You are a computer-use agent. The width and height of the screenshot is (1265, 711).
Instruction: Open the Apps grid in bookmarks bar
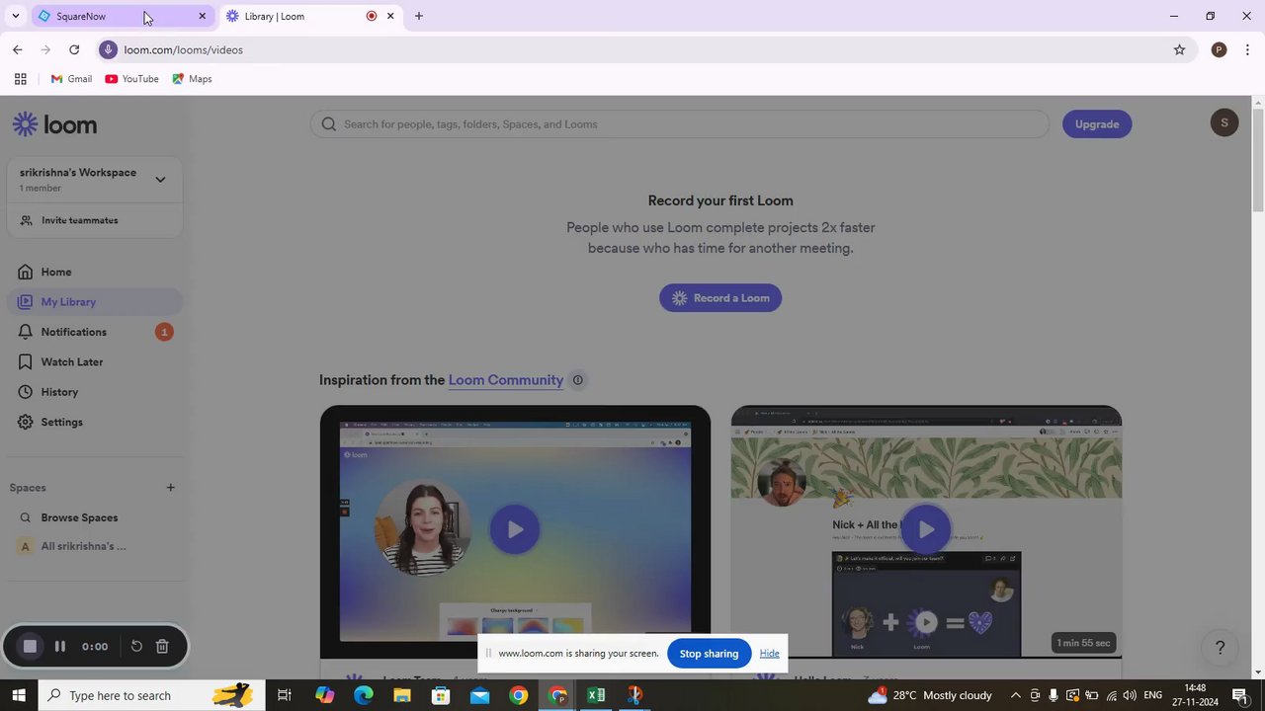click(x=20, y=79)
